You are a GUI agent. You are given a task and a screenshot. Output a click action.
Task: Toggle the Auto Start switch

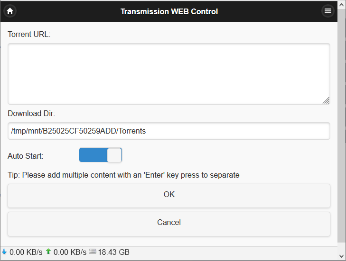101,155
